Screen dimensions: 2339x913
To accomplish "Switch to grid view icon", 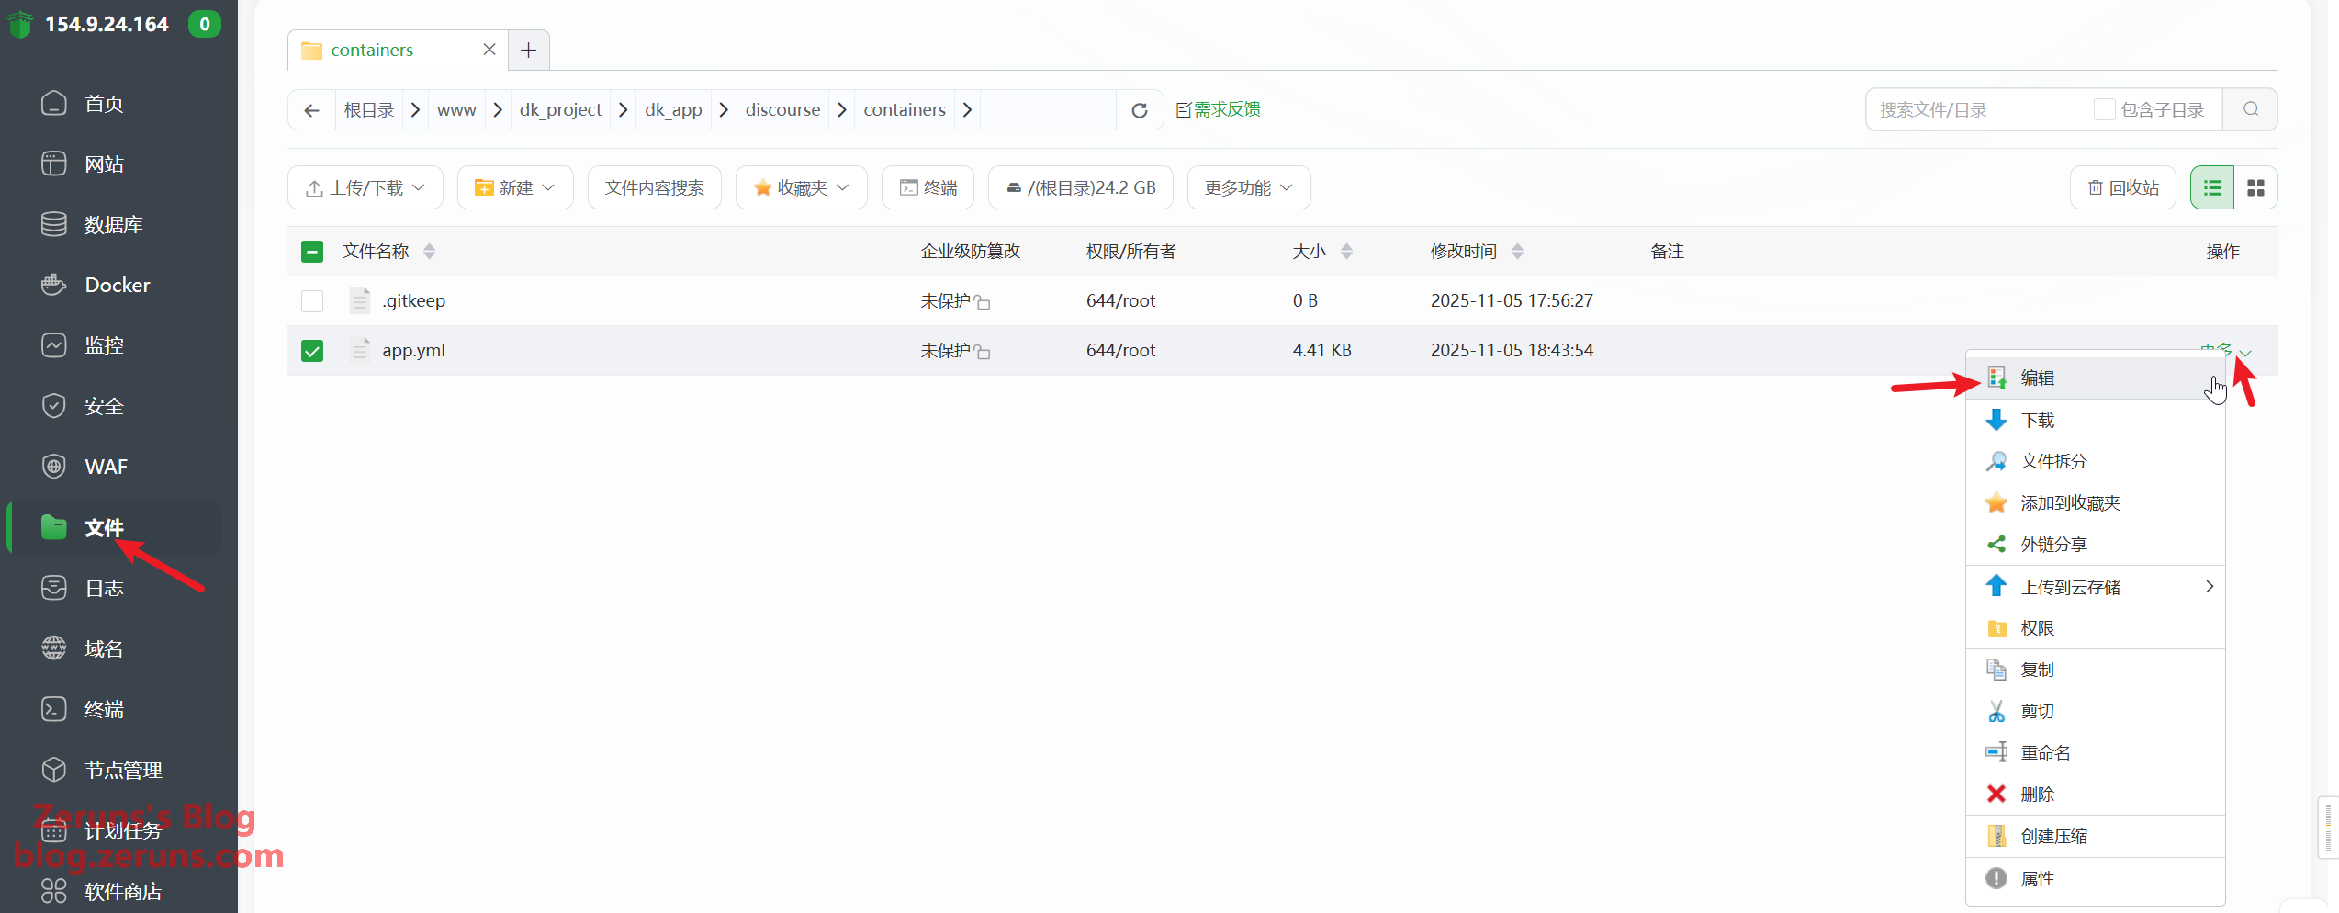I will 2255,188.
